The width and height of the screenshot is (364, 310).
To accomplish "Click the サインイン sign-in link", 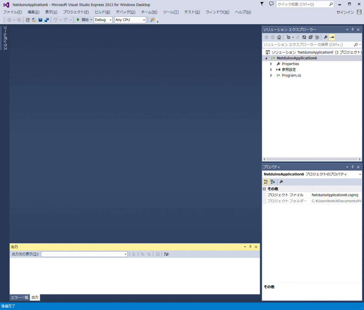I will [x=345, y=12].
